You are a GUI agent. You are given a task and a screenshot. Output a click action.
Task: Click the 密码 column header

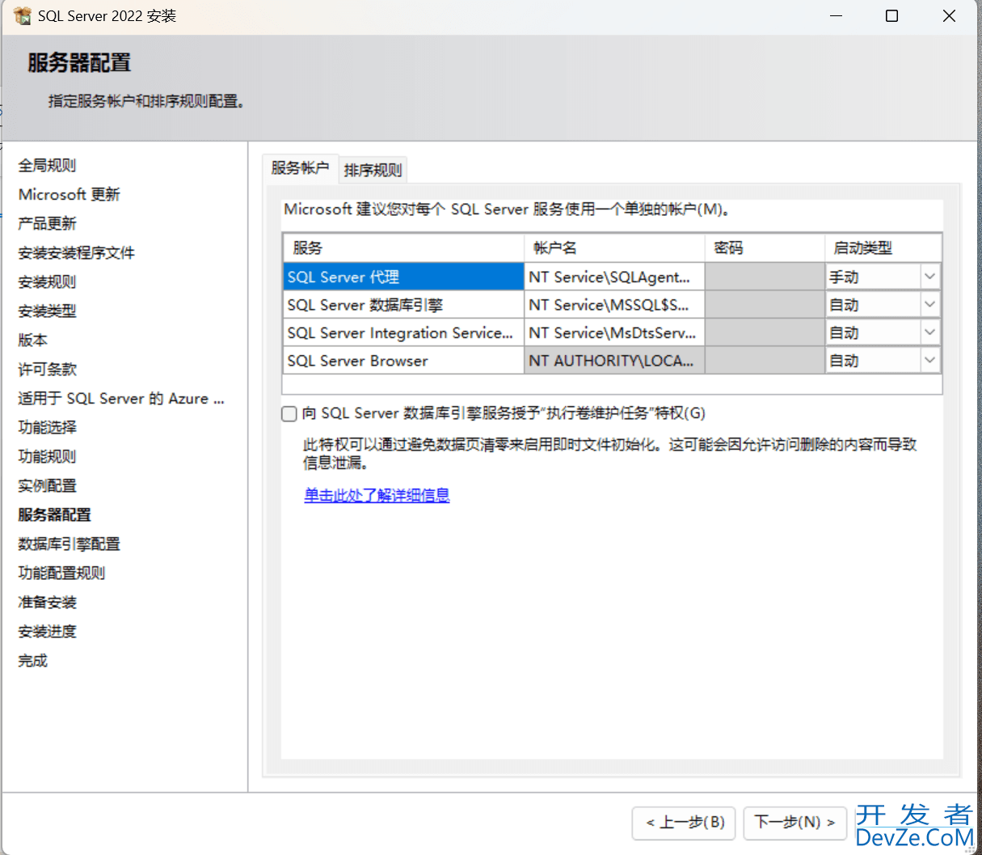(765, 248)
